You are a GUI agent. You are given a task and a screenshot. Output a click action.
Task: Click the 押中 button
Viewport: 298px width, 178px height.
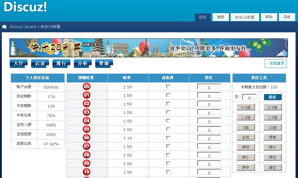246,167
